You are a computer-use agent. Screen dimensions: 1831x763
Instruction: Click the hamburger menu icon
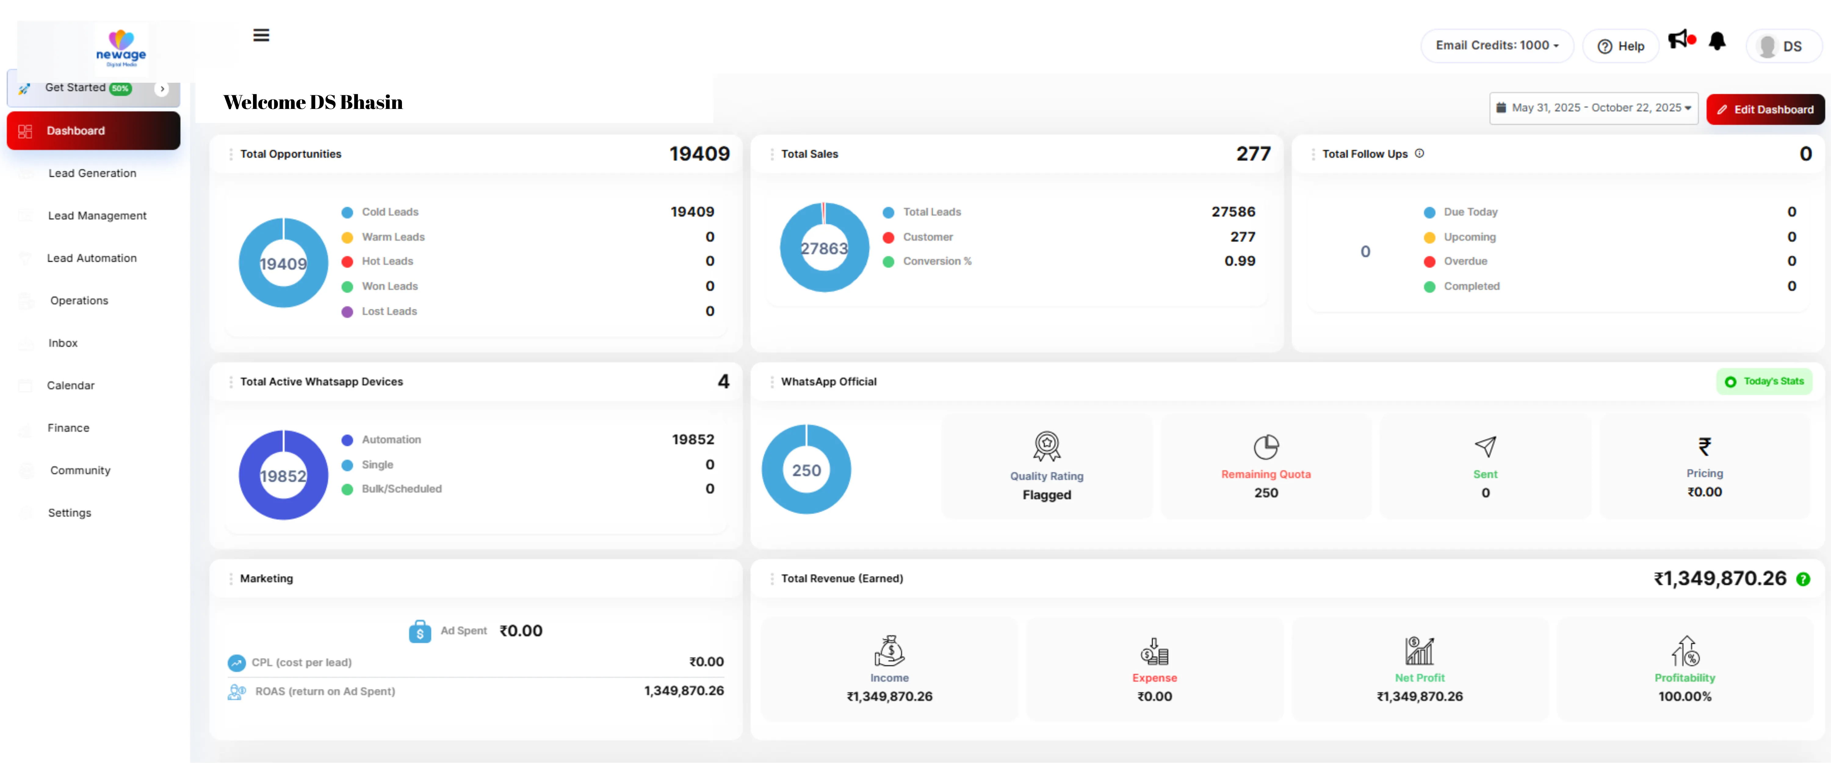261,35
